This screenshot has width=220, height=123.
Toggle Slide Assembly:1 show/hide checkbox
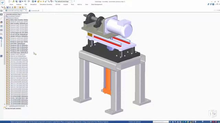pyautogui.click(x=7, y=24)
